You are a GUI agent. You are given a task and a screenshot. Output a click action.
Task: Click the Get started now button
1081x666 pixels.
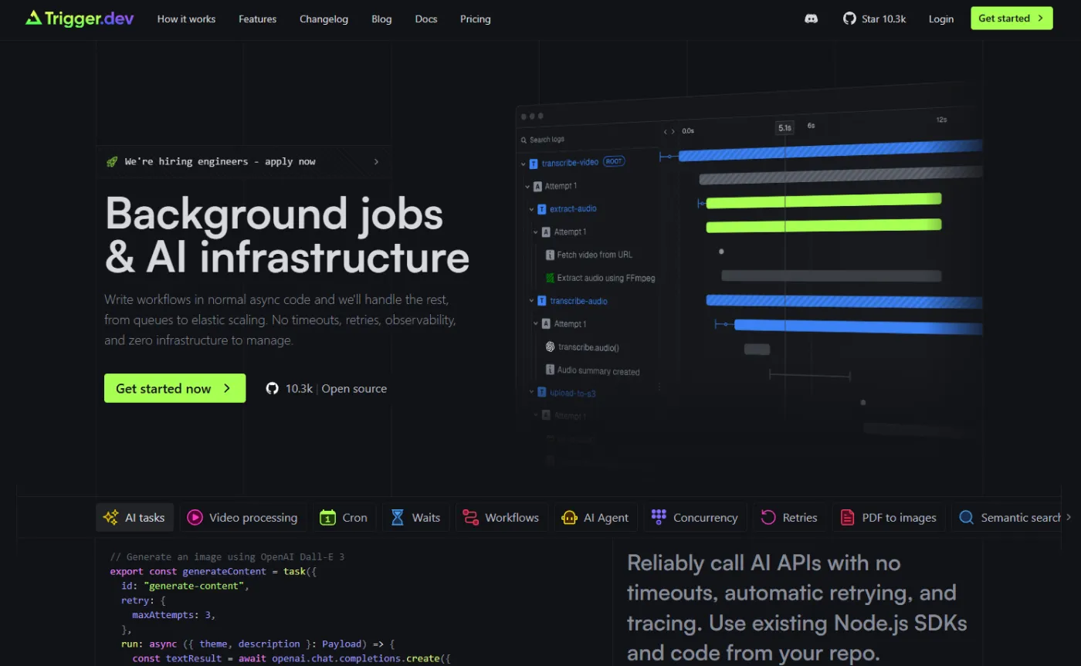click(x=175, y=388)
